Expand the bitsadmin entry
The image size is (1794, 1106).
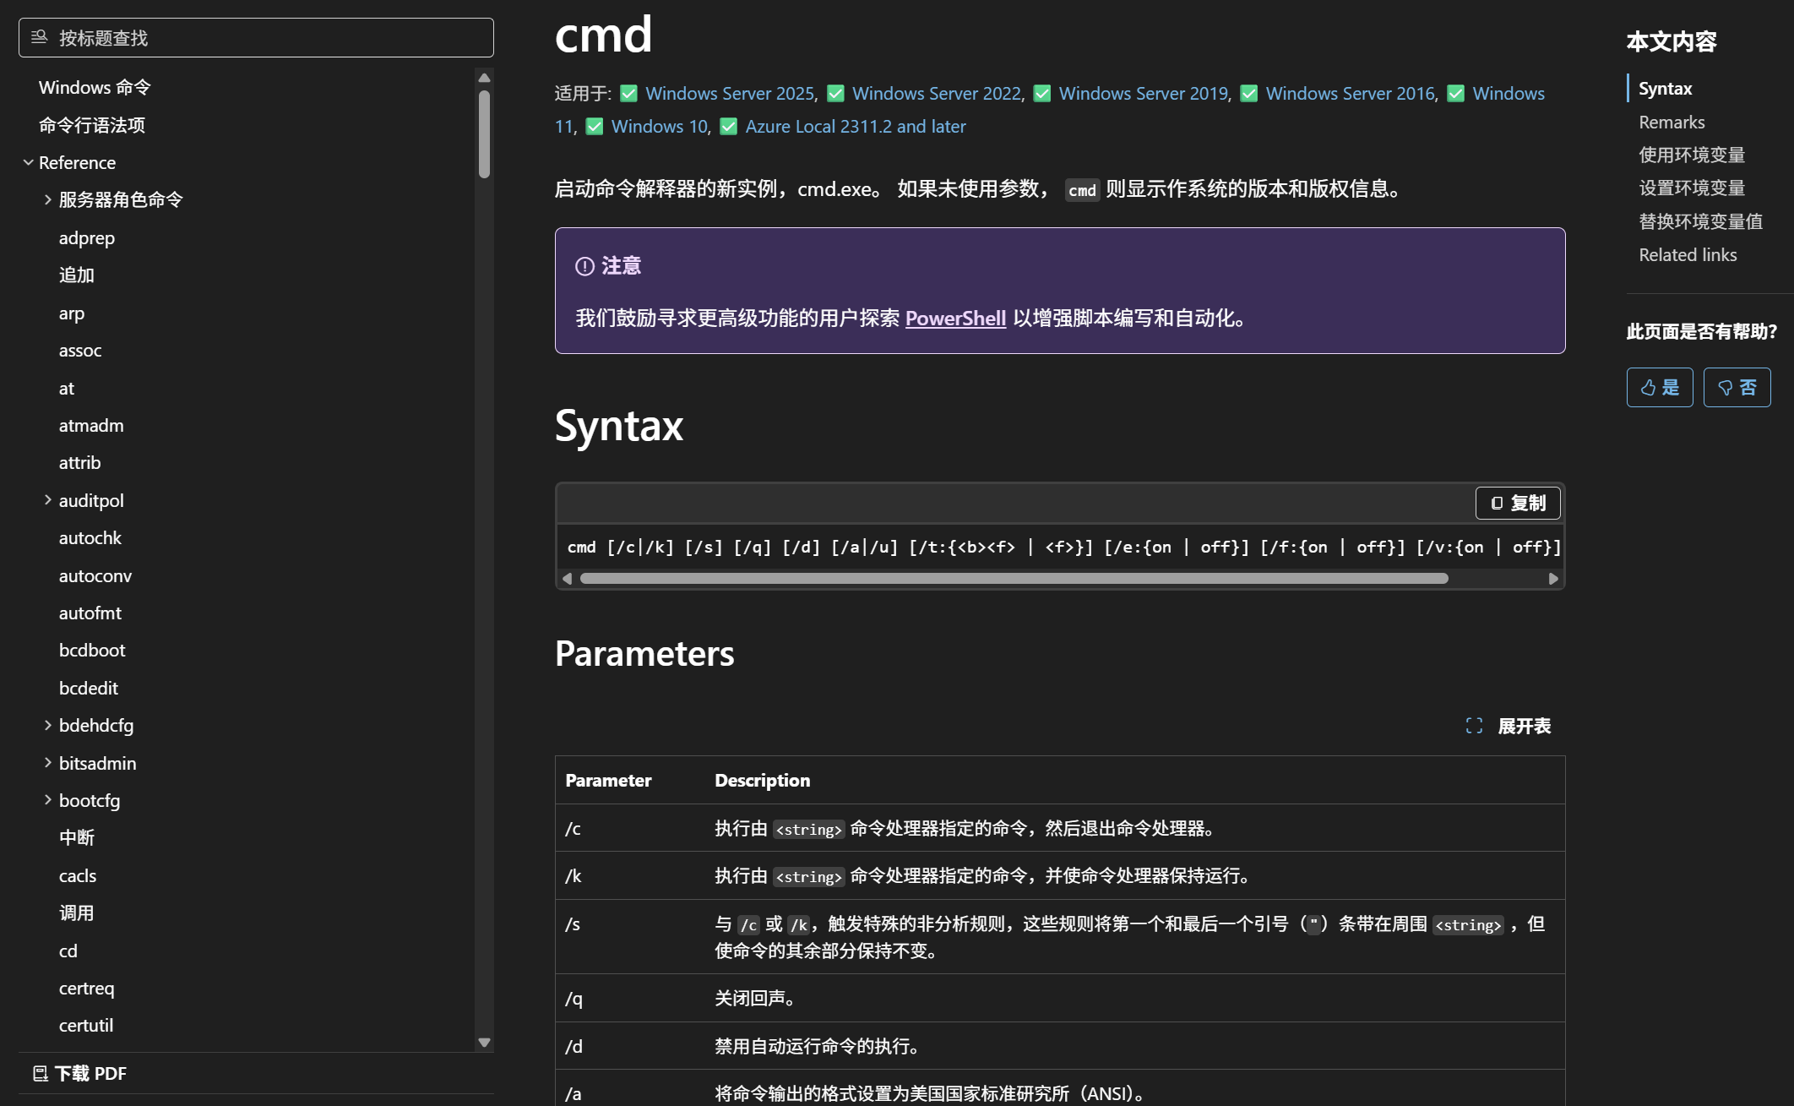click(47, 763)
